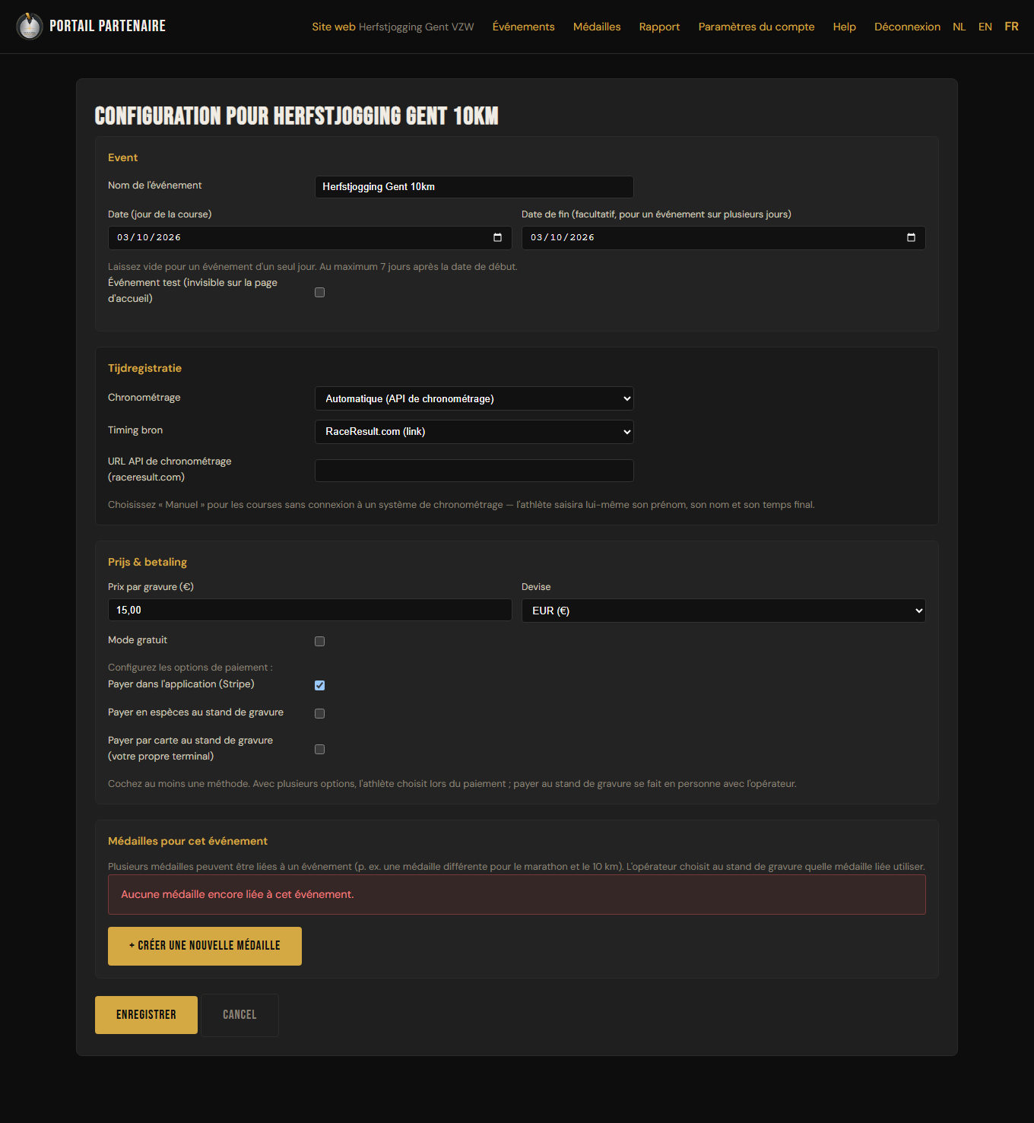Click the Cancel button
1034x1123 pixels.
coord(239,1015)
